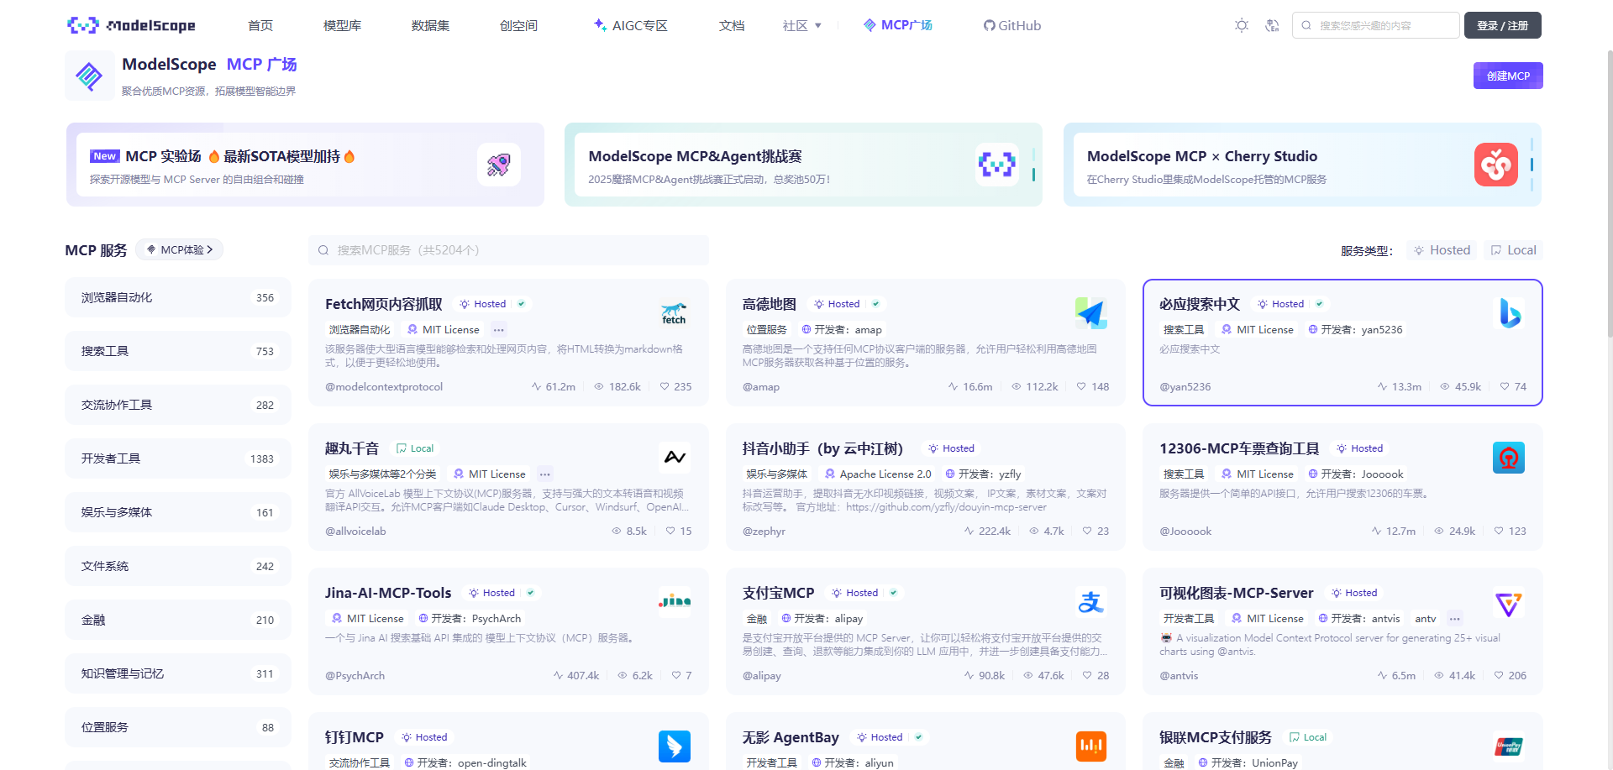This screenshot has width=1613, height=770.
Task: Open the 文档 navigation item
Action: click(732, 25)
